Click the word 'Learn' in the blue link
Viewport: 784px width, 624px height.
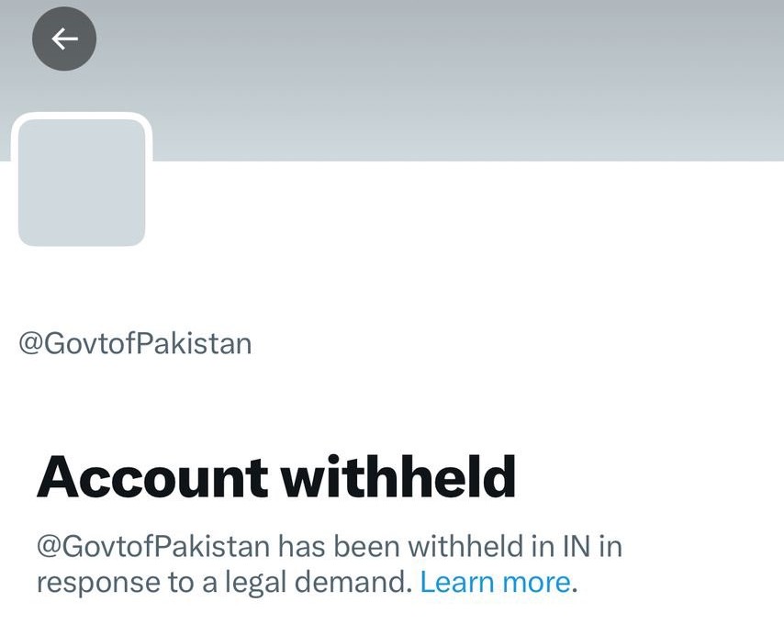point(457,582)
